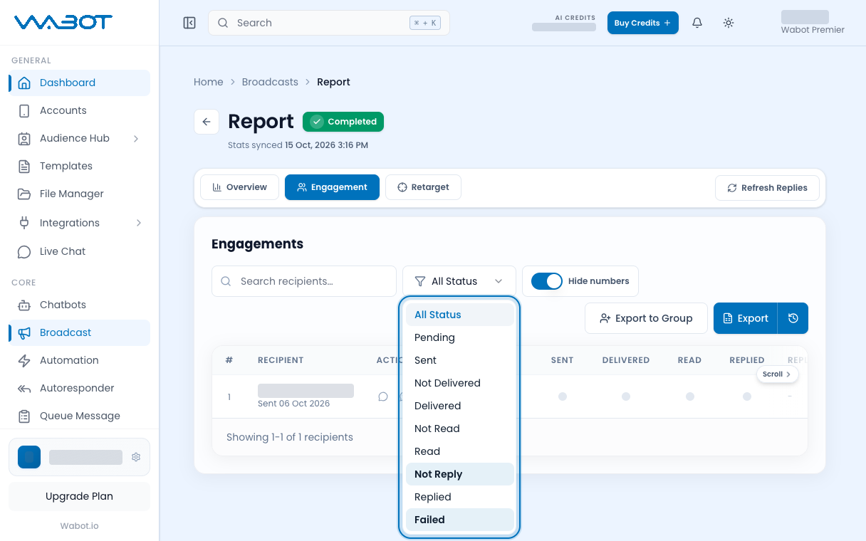The width and height of the screenshot is (866, 541).
Task: Choose Delivered in status dropdown list
Action: coord(460,406)
